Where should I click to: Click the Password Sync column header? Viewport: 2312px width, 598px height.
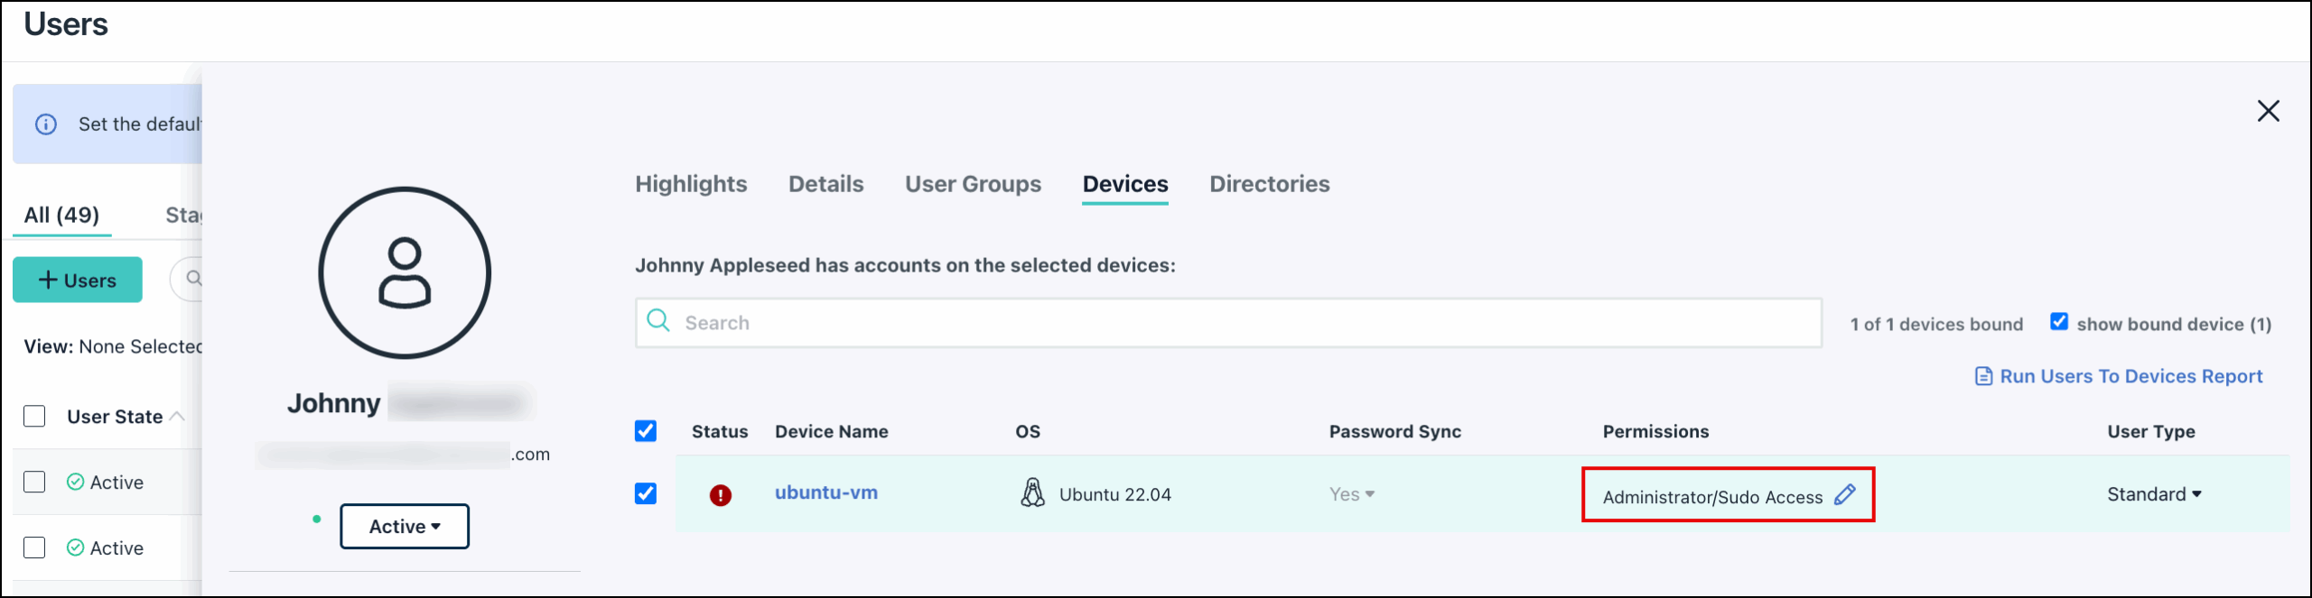pos(1394,431)
